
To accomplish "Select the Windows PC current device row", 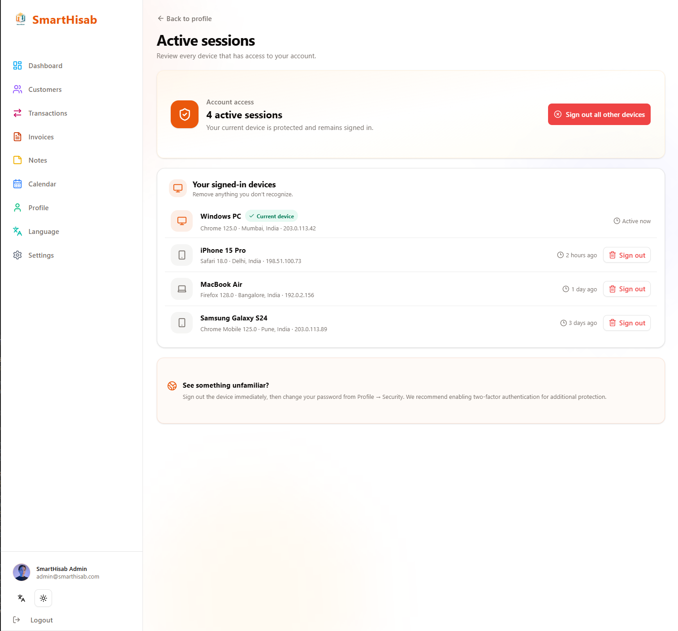I will click(x=411, y=221).
